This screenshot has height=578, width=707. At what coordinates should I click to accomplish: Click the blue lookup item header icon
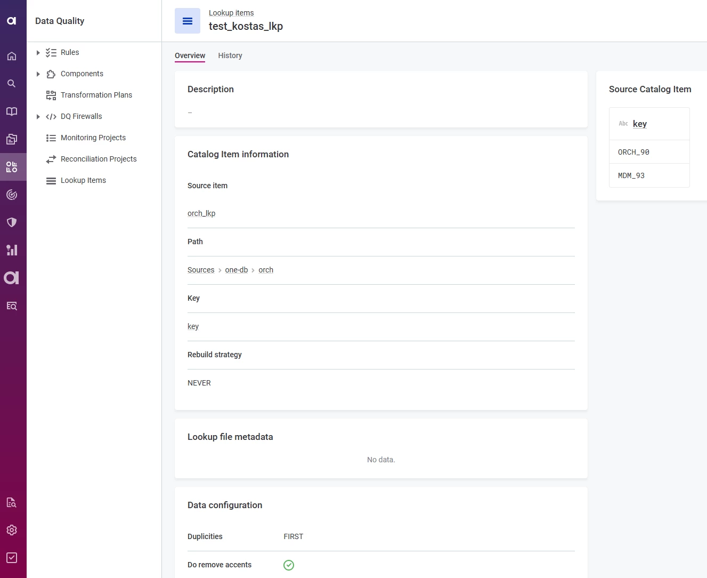click(188, 21)
